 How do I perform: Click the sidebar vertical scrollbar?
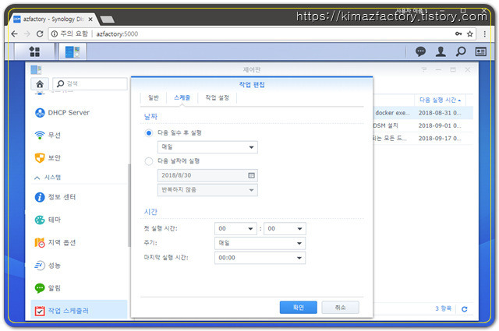pyautogui.click(x=129, y=205)
